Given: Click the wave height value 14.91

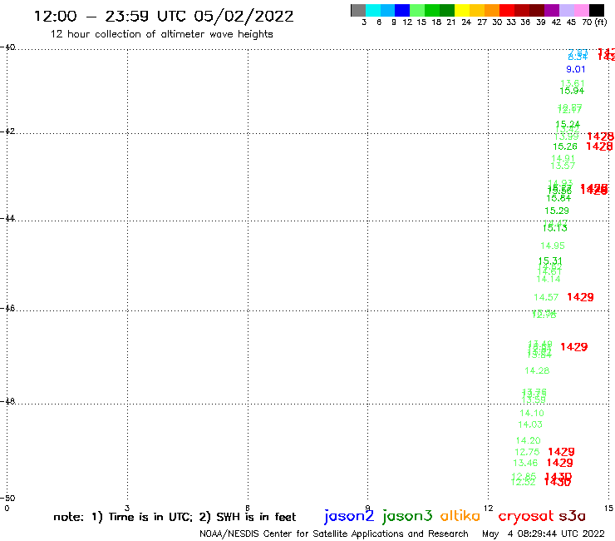Looking at the screenshot, I should (563, 158).
